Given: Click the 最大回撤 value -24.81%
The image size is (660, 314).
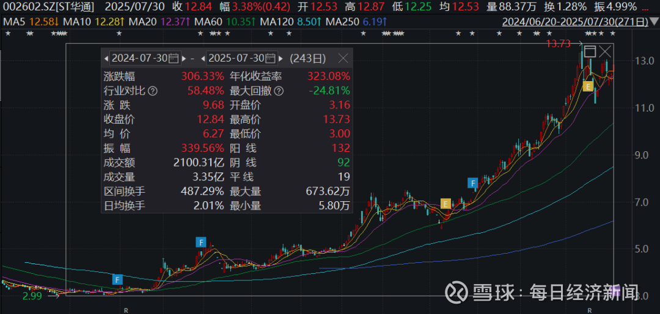Looking at the screenshot, I should click(329, 91).
